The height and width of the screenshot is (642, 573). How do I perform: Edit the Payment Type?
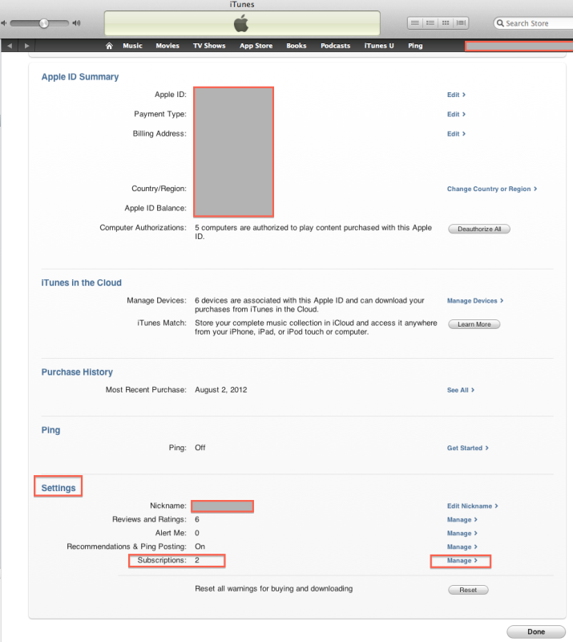(456, 114)
